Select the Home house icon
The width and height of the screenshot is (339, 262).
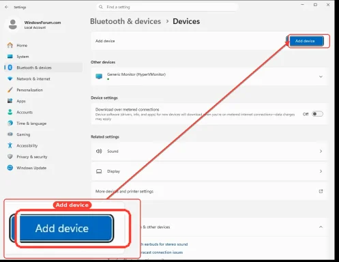pyautogui.click(x=10, y=45)
